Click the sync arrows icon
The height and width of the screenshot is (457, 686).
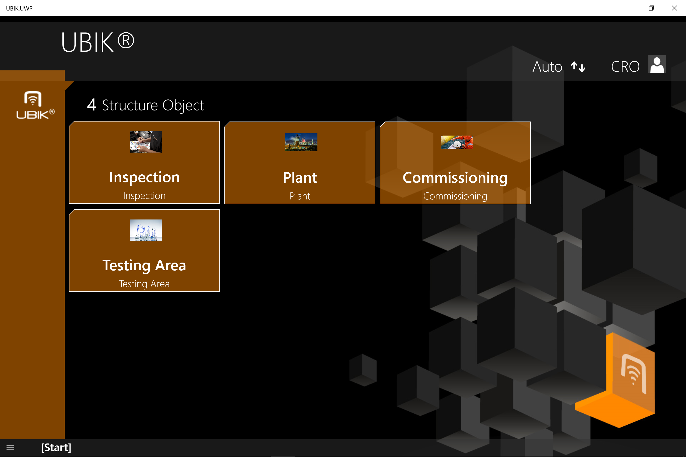tap(578, 67)
